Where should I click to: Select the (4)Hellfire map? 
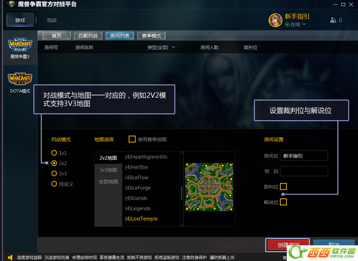click(137, 167)
